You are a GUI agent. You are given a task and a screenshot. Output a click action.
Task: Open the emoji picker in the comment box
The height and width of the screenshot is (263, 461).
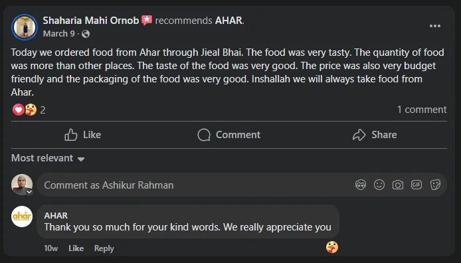[x=379, y=185]
